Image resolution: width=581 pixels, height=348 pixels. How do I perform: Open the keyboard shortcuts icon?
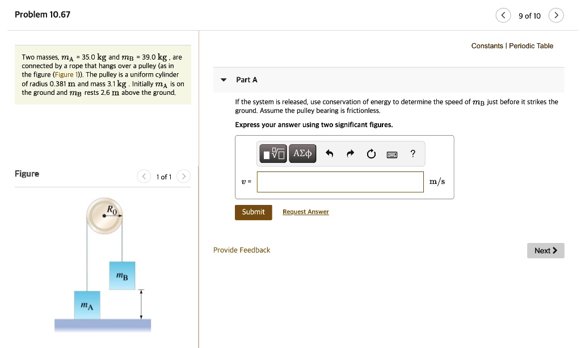tap(391, 154)
